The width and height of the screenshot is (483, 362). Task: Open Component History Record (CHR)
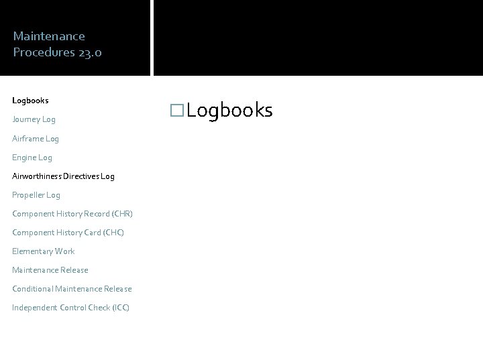[72, 214]
